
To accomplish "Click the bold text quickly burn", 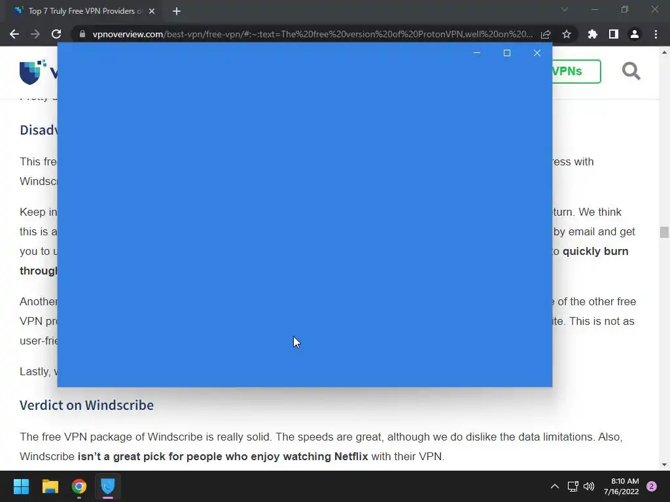I will click(x=595, y=251).
